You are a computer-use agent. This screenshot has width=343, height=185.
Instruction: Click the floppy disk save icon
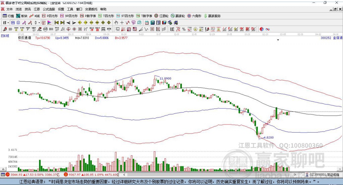164,23
